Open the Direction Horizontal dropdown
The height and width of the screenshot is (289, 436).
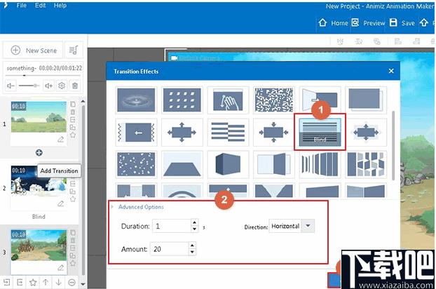tap(308, 226)
